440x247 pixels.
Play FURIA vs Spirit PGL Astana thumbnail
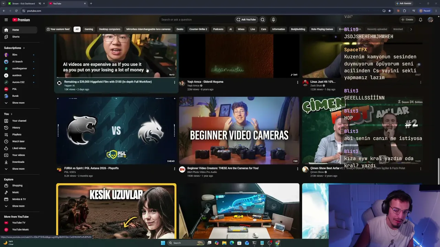point(116,130)
